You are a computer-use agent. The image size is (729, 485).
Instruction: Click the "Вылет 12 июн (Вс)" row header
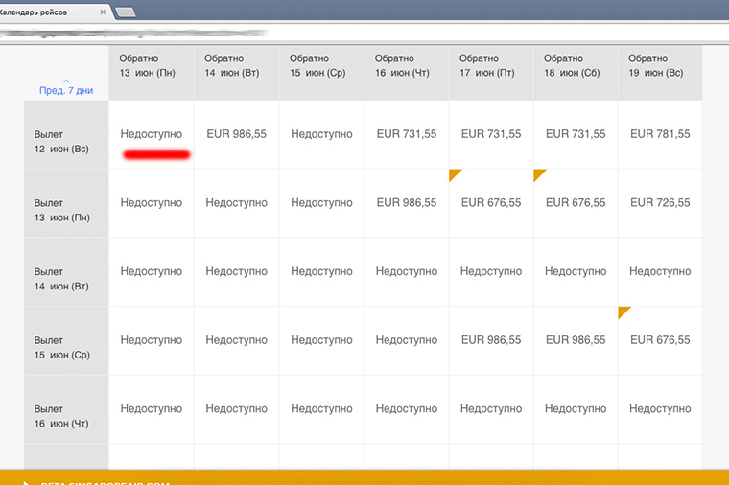coord(66,135)
